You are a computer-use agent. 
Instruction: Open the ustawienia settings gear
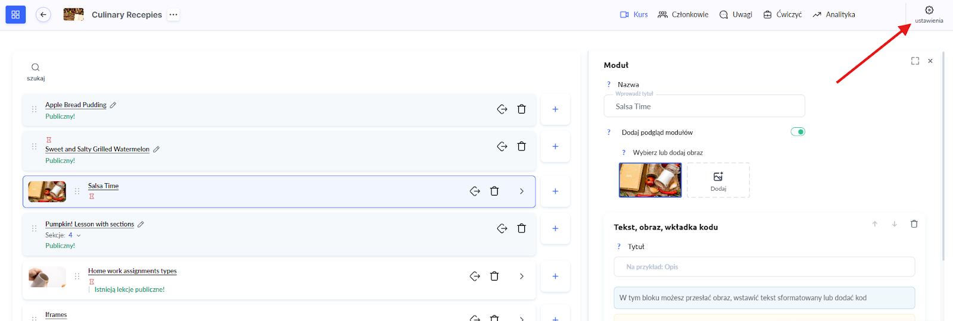929,11
